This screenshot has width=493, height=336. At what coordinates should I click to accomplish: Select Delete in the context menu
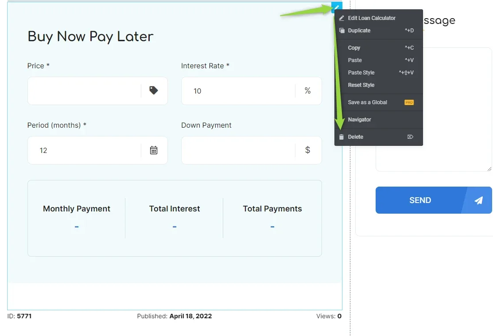pos(379,137)
